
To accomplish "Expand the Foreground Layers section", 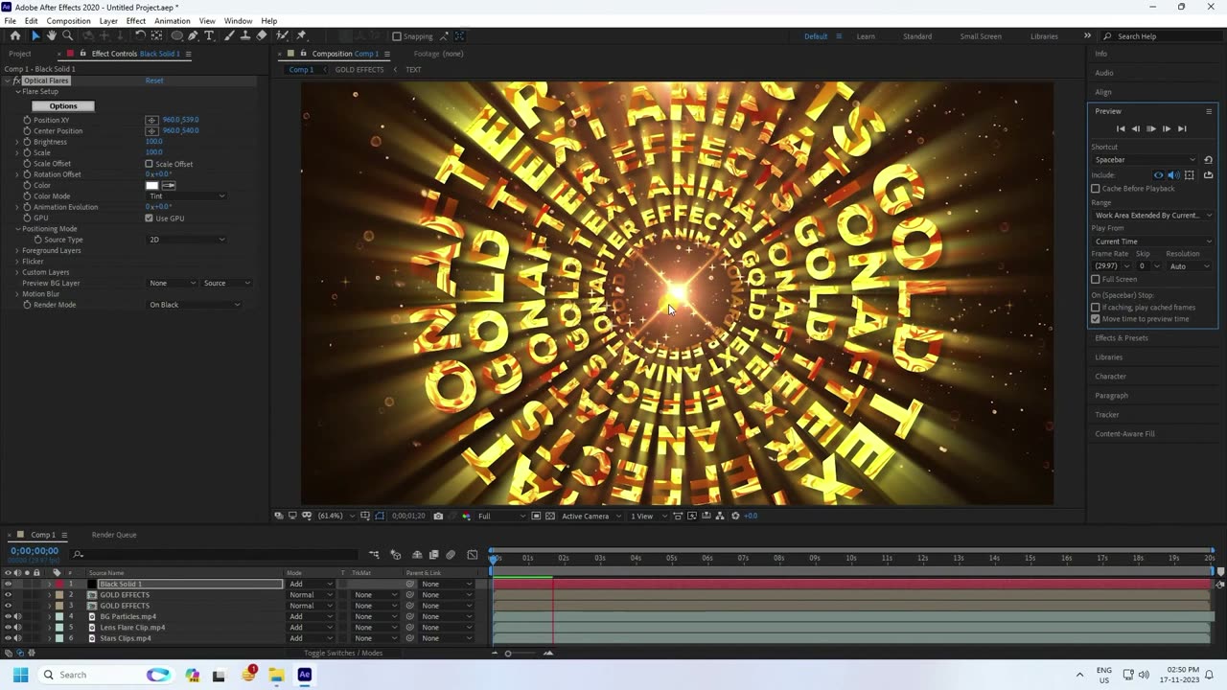I will 17,250.
